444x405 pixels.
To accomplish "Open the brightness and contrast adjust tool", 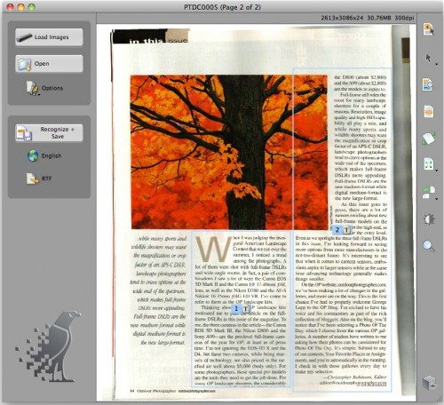I will tap(429, 219).
